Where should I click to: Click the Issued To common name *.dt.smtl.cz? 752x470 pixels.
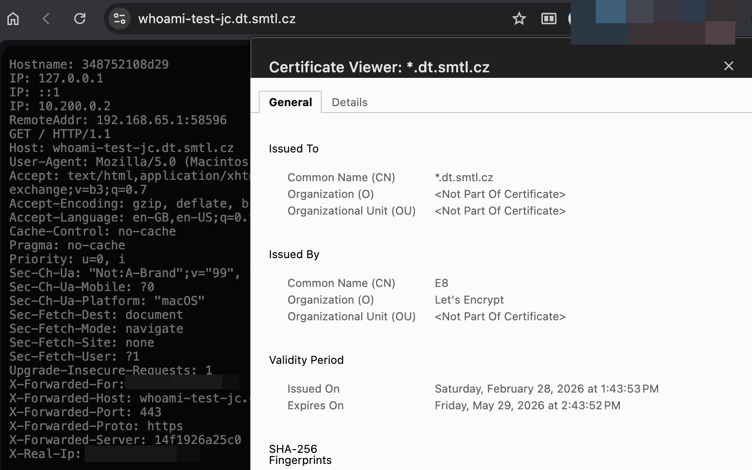[464, 178]
